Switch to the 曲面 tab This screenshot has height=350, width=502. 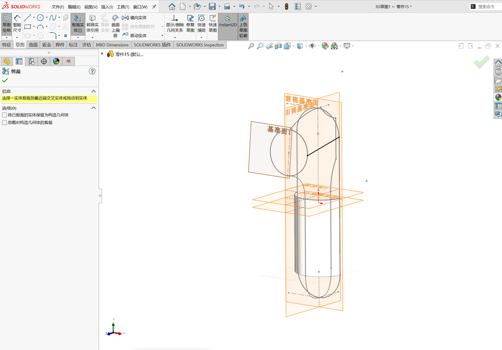33,45
